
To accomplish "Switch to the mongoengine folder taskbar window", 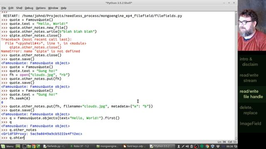I will click(108, 146).
